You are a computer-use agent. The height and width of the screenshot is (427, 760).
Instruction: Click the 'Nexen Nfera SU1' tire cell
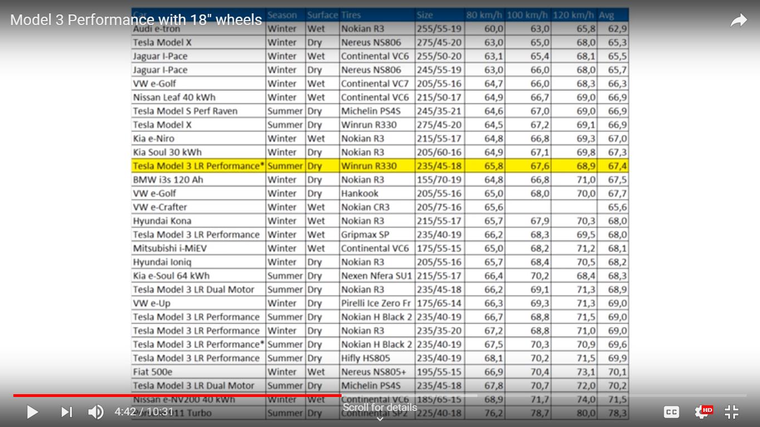tap(377, 276)
